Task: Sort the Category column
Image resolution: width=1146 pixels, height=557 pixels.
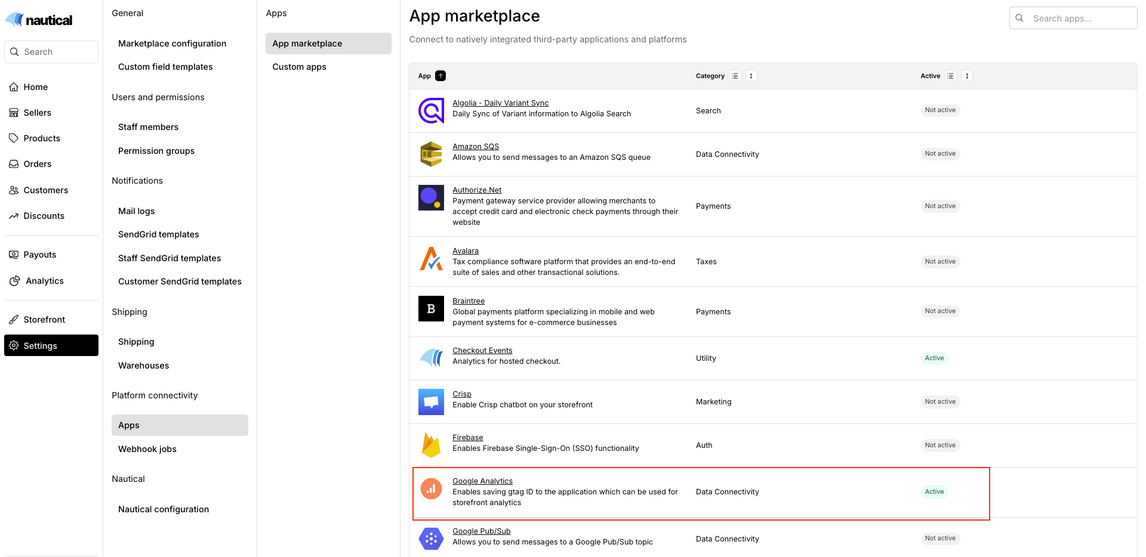Action: 751,76
